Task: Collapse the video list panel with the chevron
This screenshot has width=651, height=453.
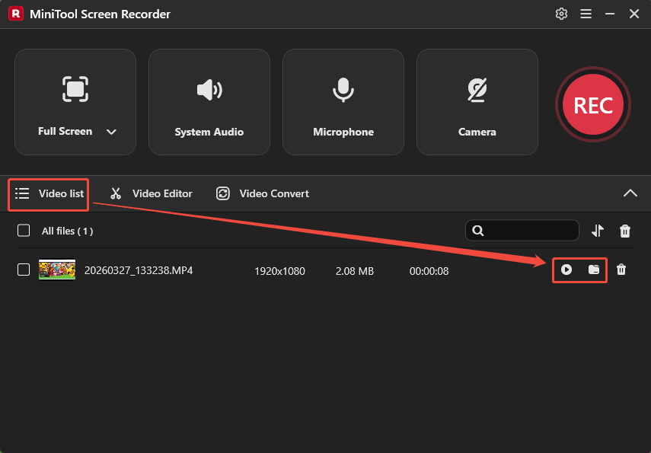Action: pos(630,193)
